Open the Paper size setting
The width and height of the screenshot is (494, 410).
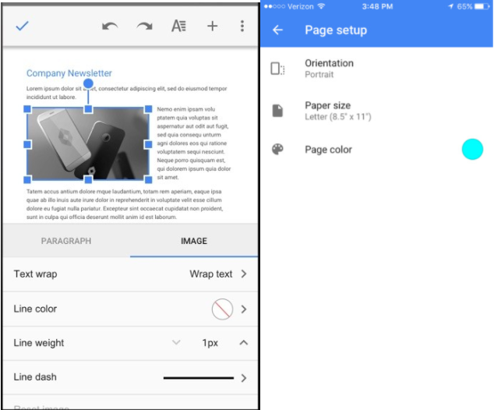(377, 111)
